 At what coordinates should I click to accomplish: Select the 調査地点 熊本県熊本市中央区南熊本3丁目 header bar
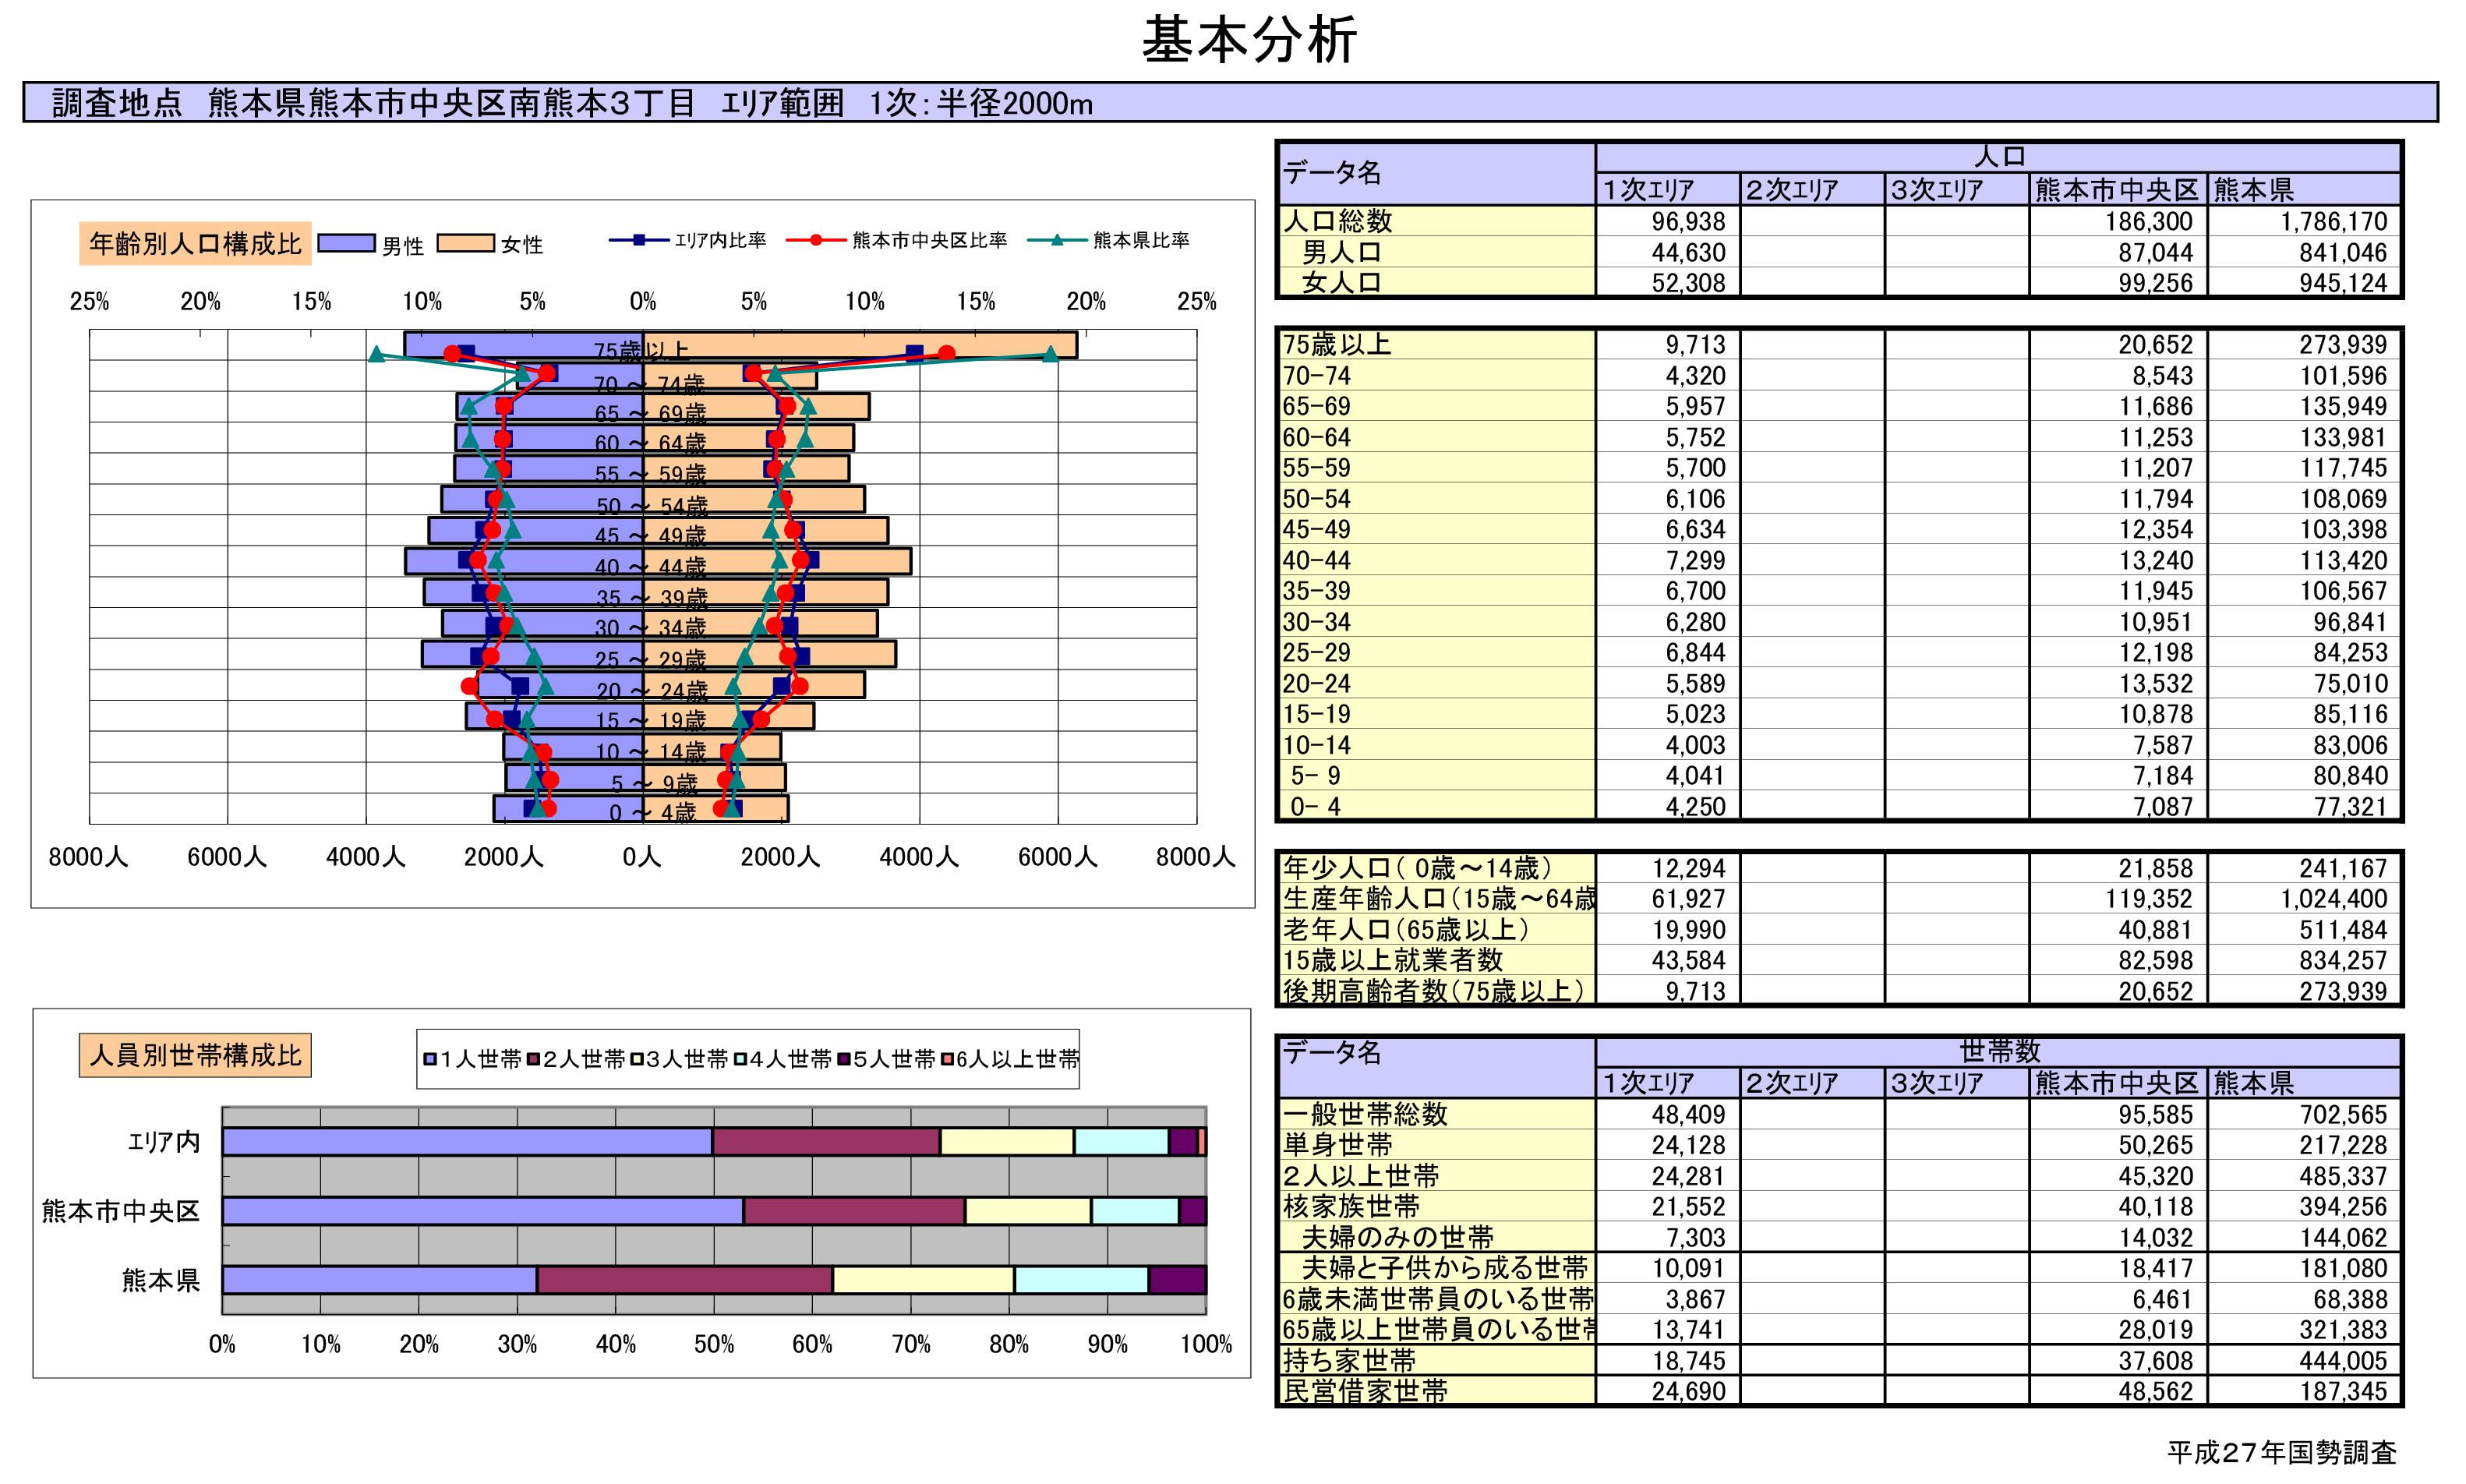coord(1230,103)
